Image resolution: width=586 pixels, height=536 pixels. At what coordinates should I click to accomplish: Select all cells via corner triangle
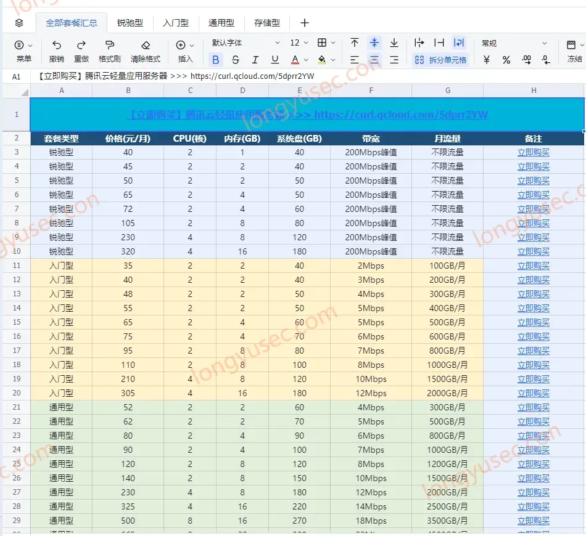tap(24, 92)
